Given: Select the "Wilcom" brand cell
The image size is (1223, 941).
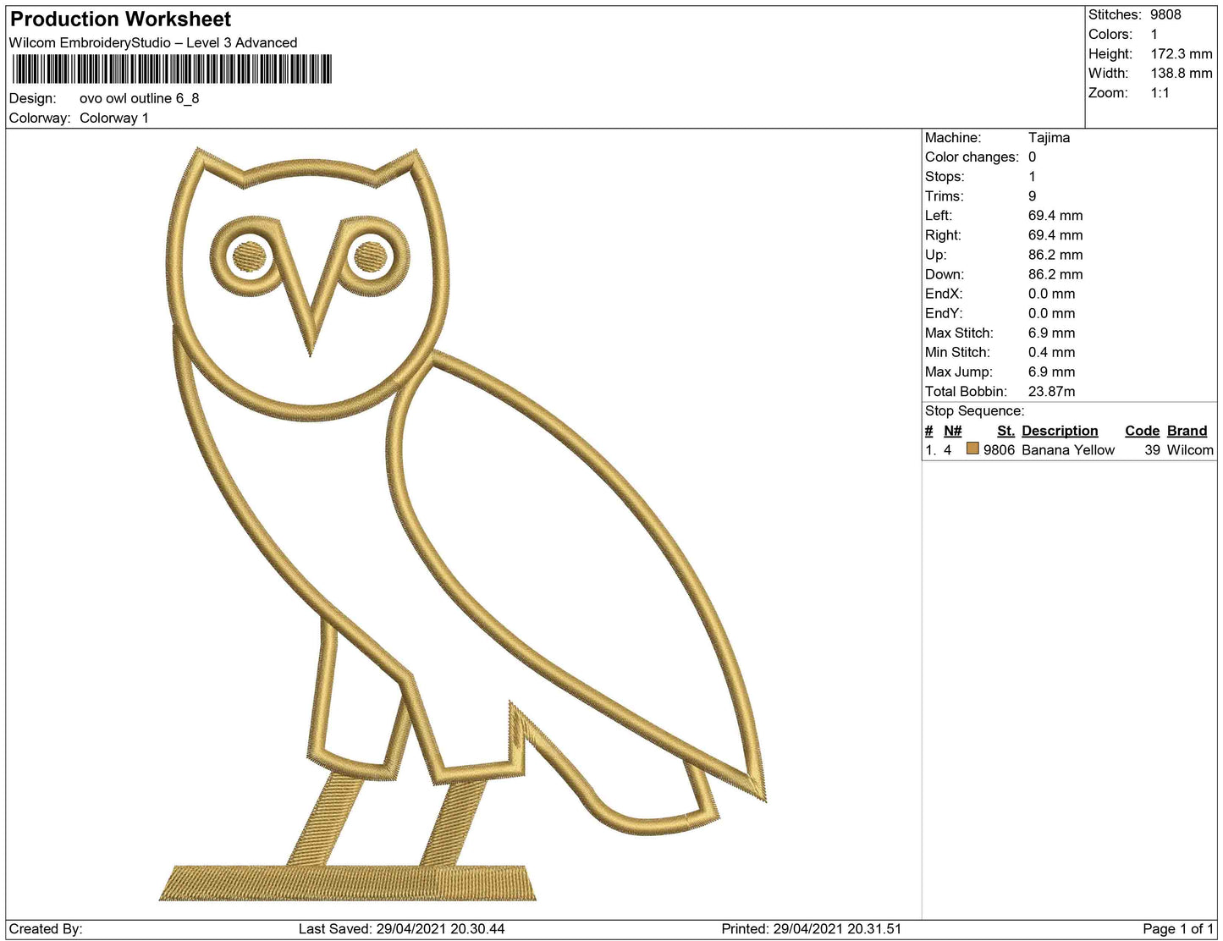Looking at the screenshot, I should [1190, 449].
